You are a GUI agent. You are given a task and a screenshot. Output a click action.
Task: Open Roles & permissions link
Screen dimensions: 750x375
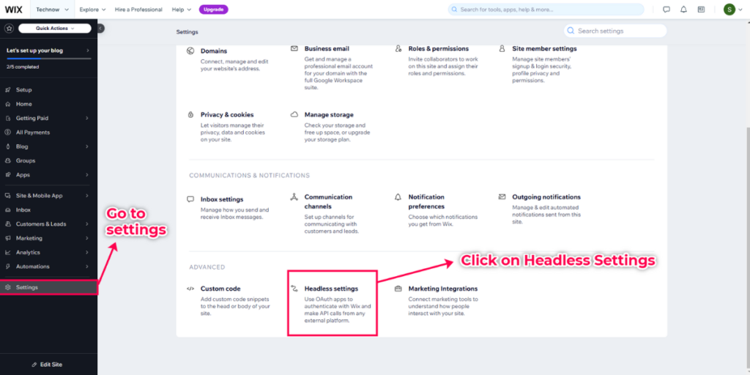439,49
